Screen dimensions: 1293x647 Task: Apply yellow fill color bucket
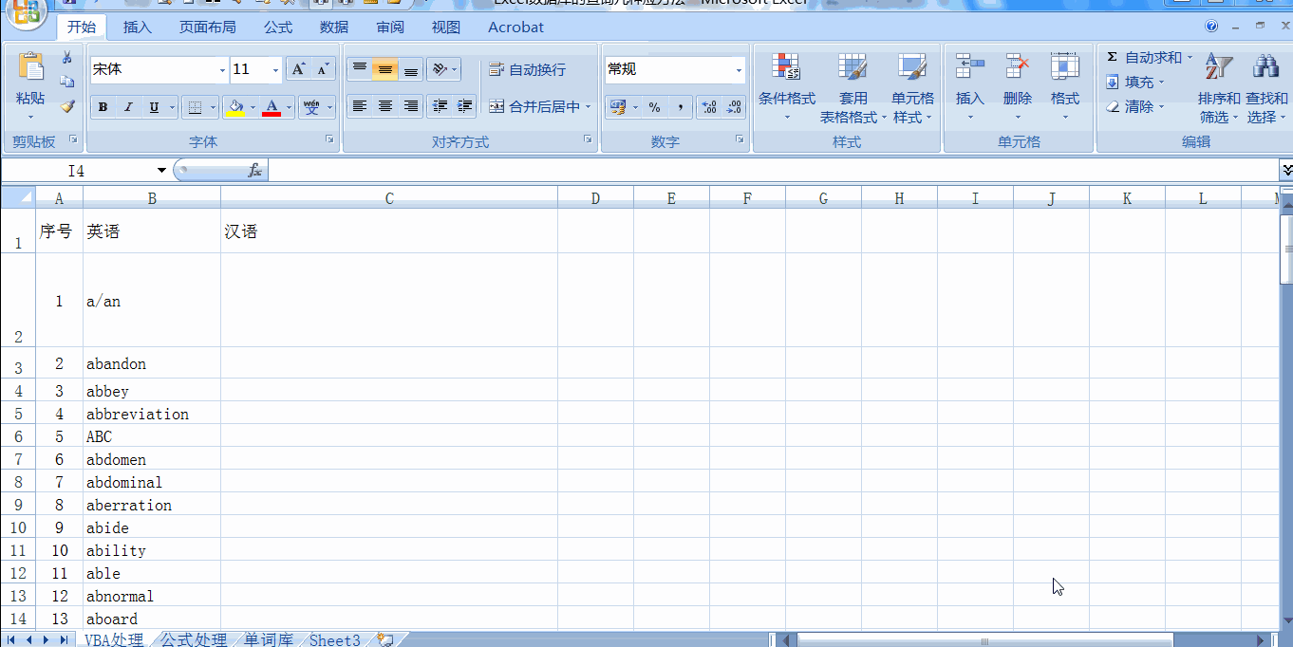pyautogui.click(x=235, y=107)
